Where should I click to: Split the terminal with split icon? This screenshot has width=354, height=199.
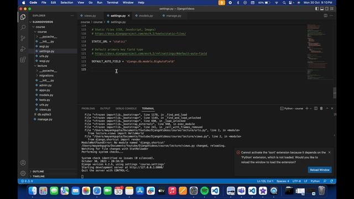[x=316, y=108]
